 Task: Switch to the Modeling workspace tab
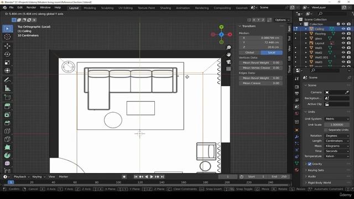(x=90, y=8)
